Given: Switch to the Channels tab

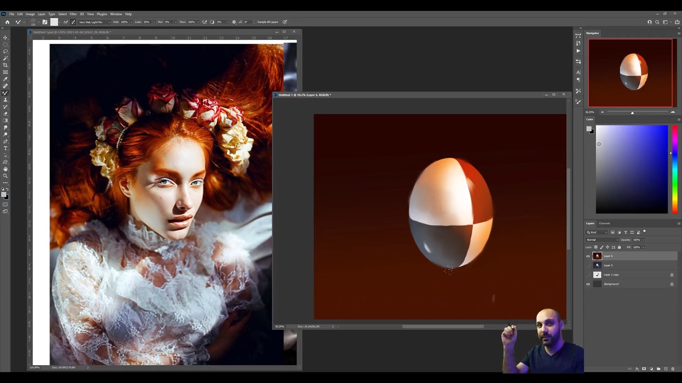Looking at the screenshot, I should click(x=604, y=223).
